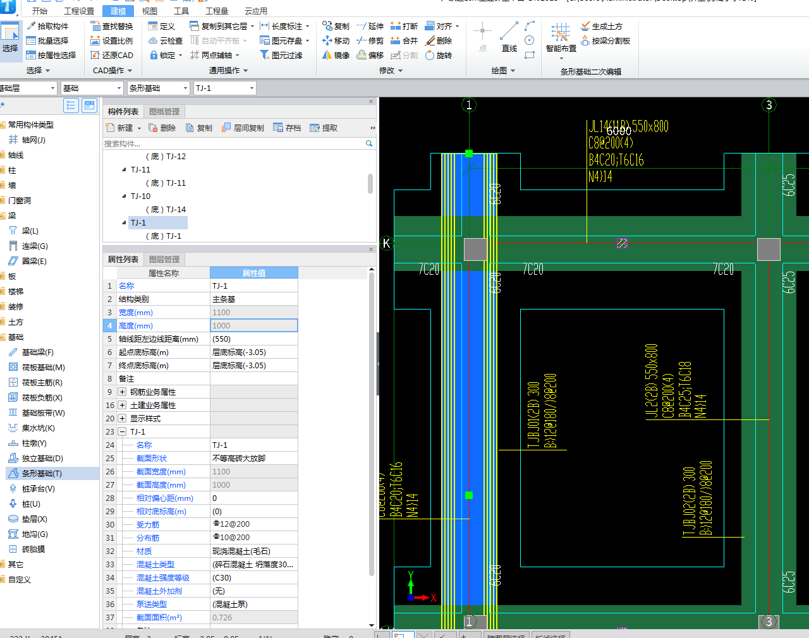
Task: Open the 云检查 cloud check tool
Action: (166, 40)
